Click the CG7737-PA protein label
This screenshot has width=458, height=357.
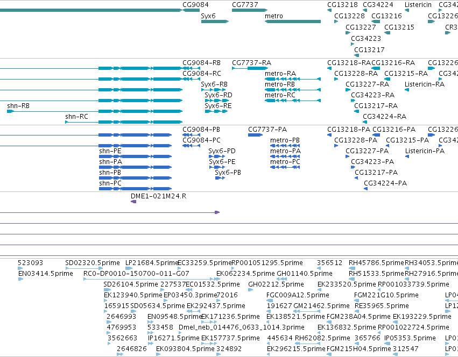click(x=267, y=130)
